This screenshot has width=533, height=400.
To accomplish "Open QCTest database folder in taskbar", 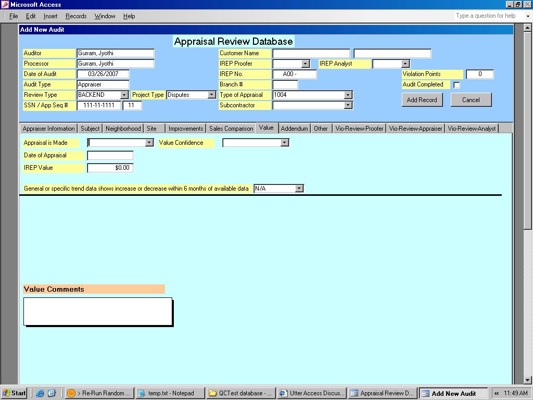I will point(240,393).
